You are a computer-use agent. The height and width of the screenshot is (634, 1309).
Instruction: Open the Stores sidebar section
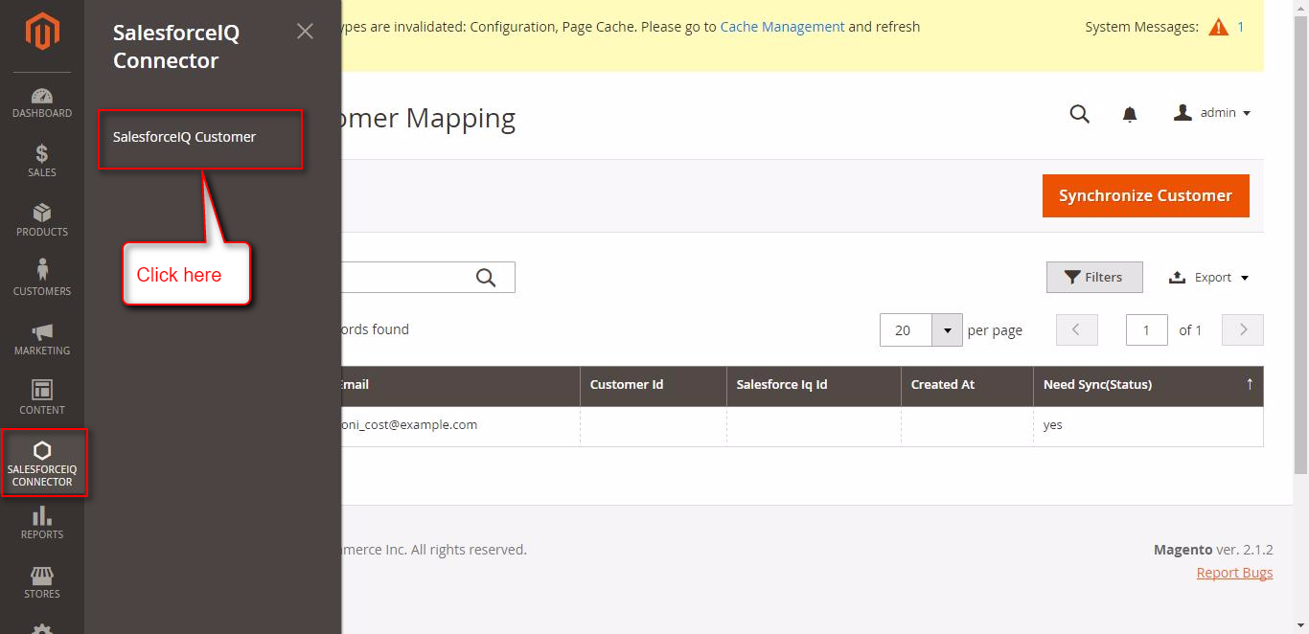41,581
